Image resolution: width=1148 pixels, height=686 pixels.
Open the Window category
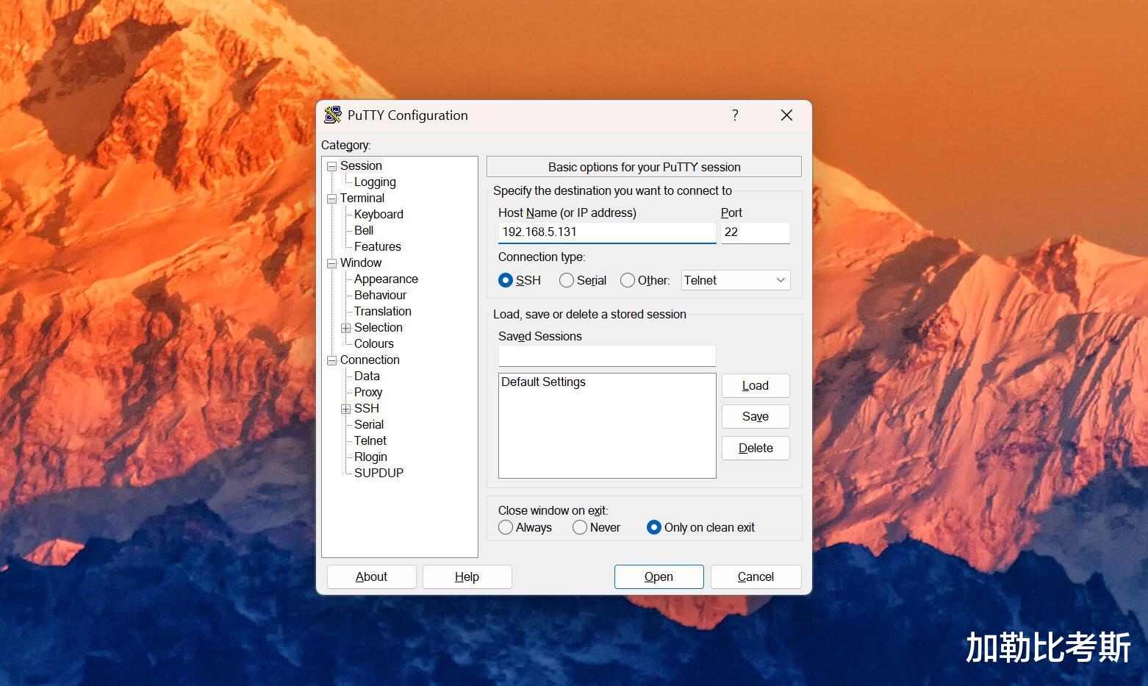(x=361, y=263)
